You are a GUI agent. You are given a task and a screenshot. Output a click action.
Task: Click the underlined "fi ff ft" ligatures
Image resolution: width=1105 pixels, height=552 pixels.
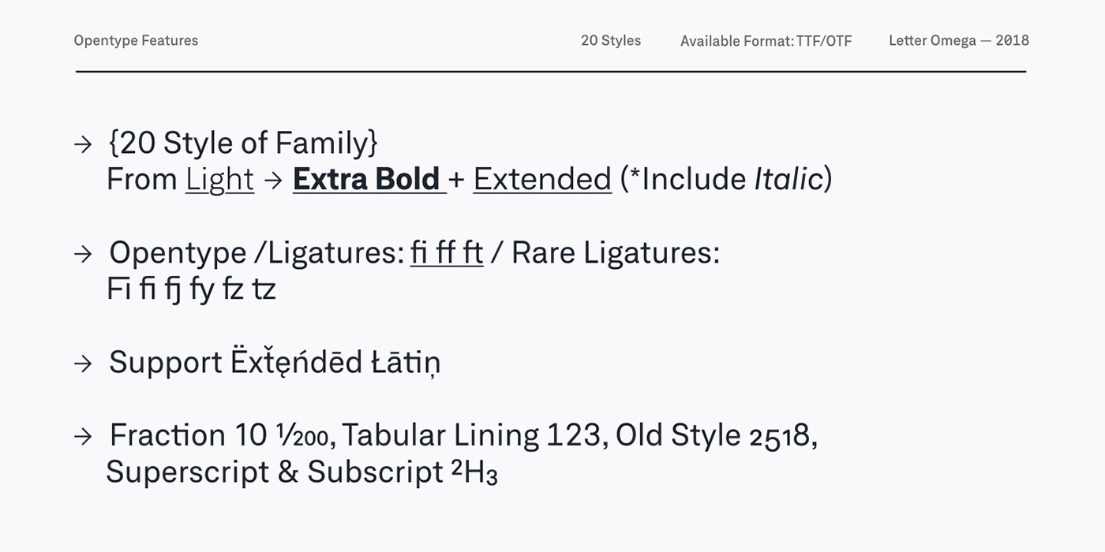(x=447, y=253)
